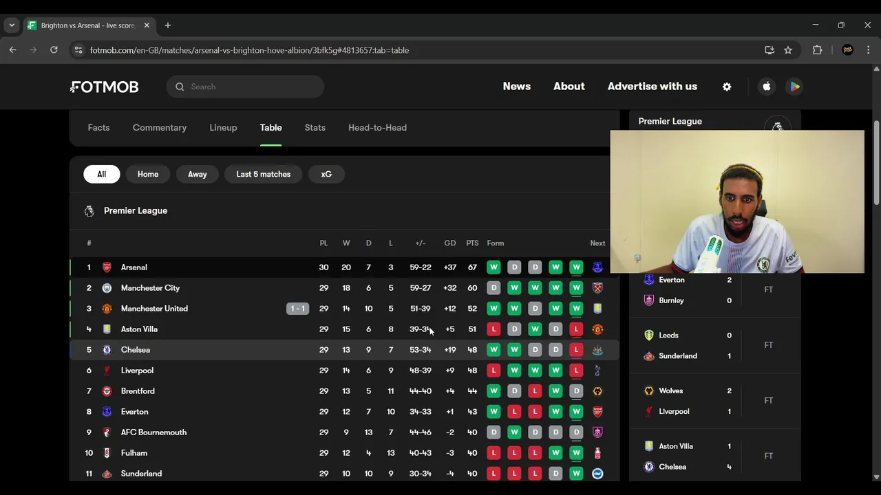Image resolution: width=881 pixels, height=495 pixels.
Task: Open the Advertise with us link
Action: [x=652, y=87]
